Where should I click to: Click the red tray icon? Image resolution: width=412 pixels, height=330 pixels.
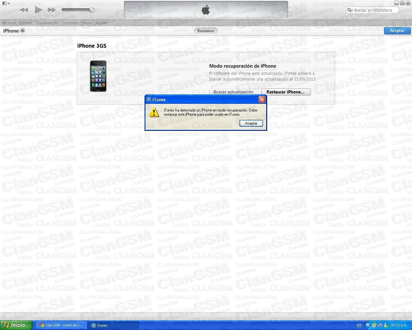point(380,325)
